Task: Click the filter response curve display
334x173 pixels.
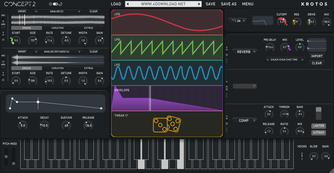Action: point(263,21)
